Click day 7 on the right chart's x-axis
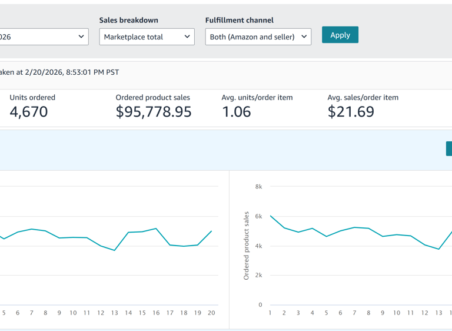452x331 pixels. click(354, 313)
